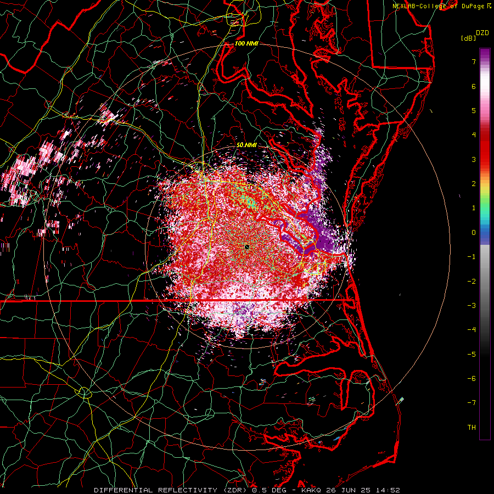Click the -6 value on color scale
Viewport: 494px width, 494px height.
[471, 379]
